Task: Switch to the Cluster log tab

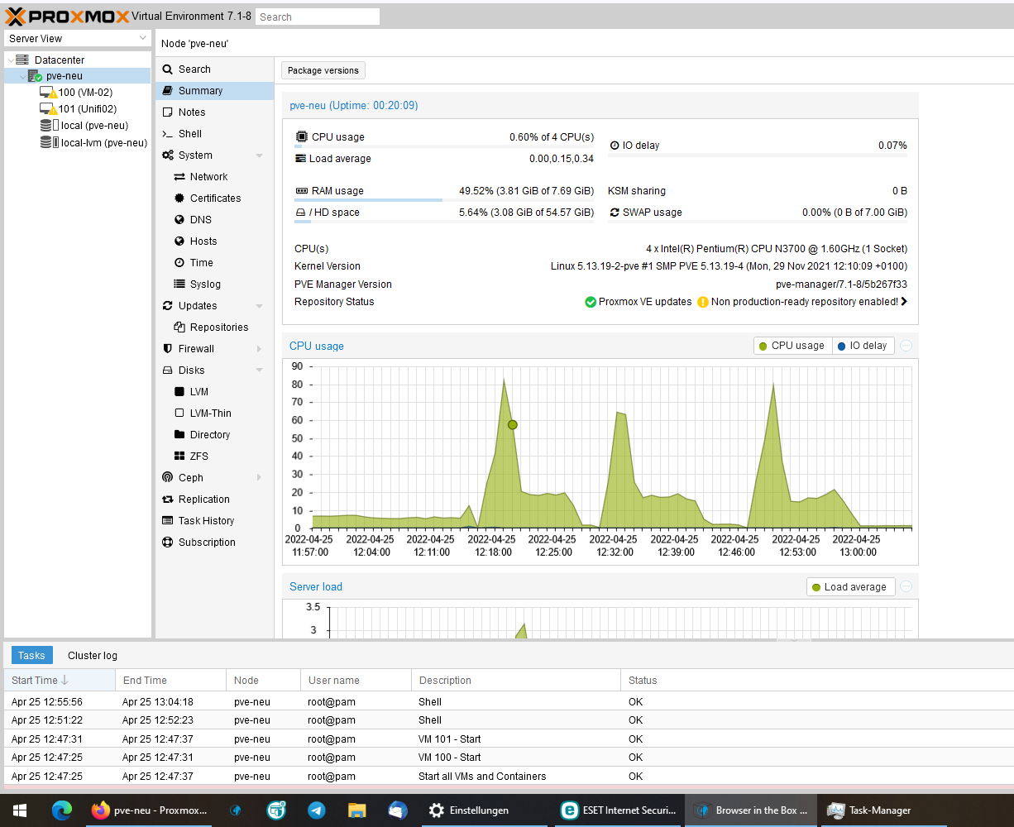Action: tap(93, 655)
